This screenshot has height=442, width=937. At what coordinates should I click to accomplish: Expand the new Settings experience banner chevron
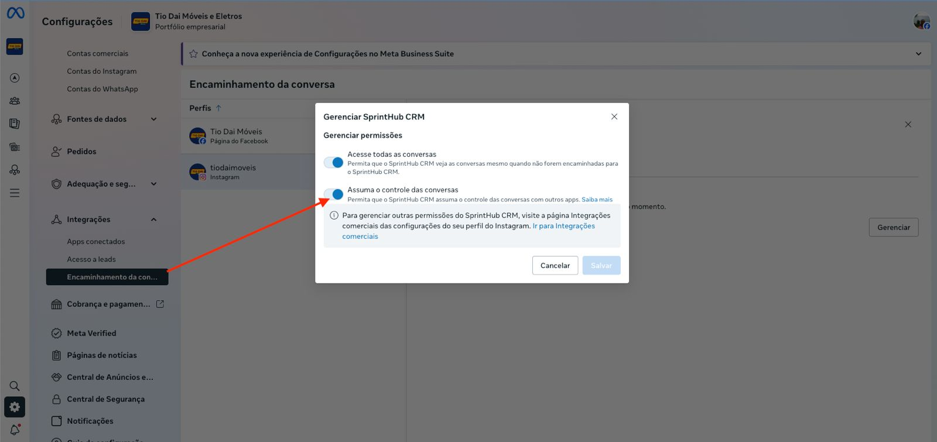click(x=918, y=54)
